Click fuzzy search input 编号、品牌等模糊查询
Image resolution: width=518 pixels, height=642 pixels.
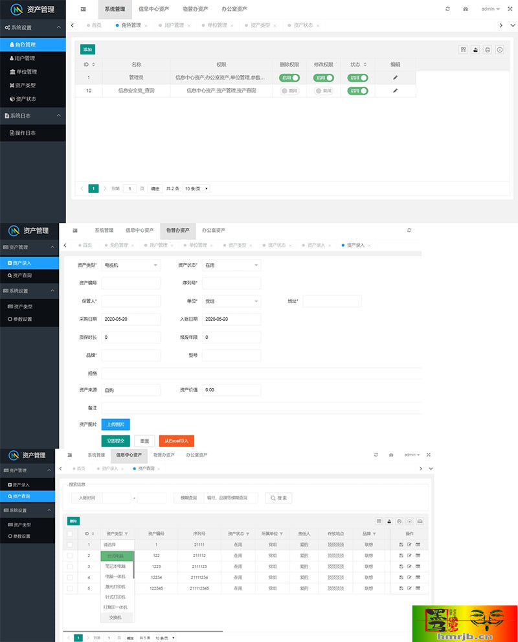click(x=231, y=498)
